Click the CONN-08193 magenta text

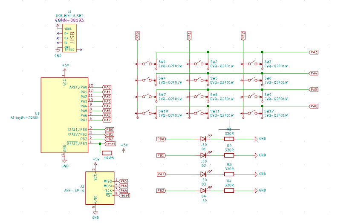69,20
